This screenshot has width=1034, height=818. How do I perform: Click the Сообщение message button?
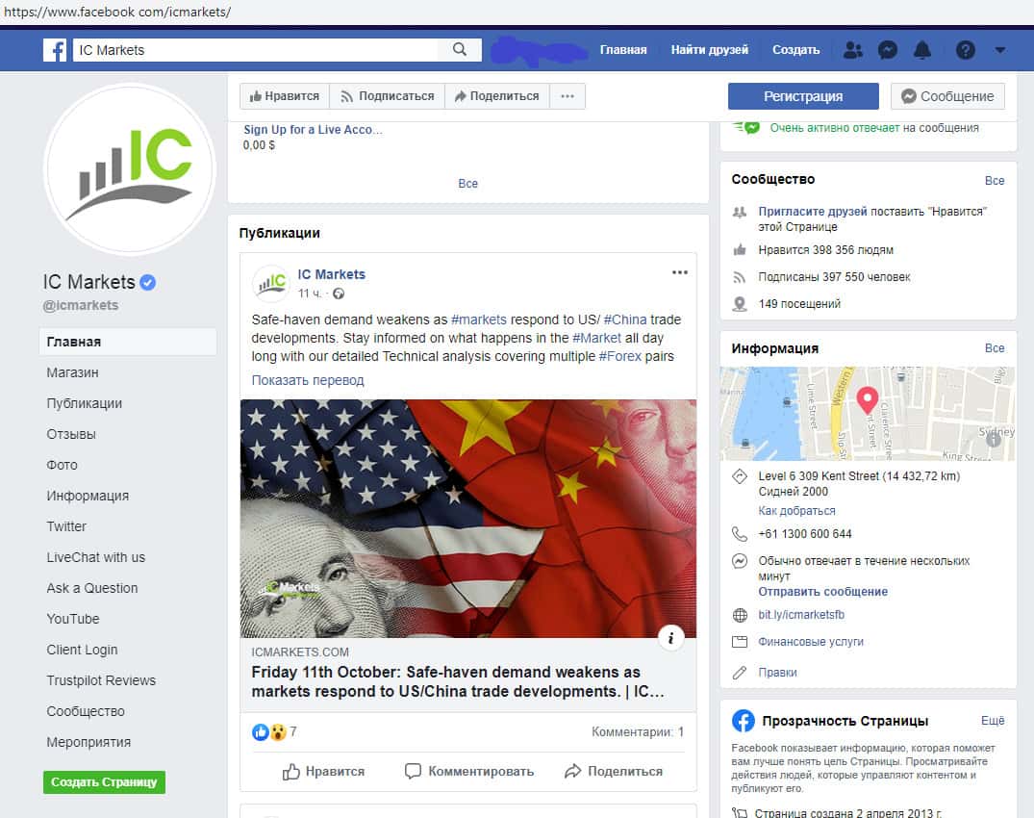(947, 96)
